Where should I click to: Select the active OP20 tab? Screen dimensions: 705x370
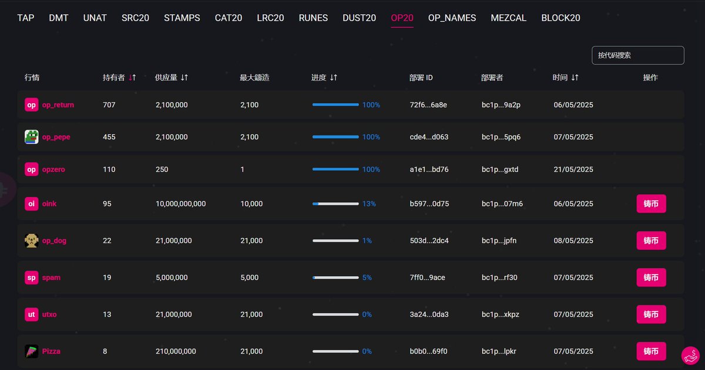[x=402, y=18]
